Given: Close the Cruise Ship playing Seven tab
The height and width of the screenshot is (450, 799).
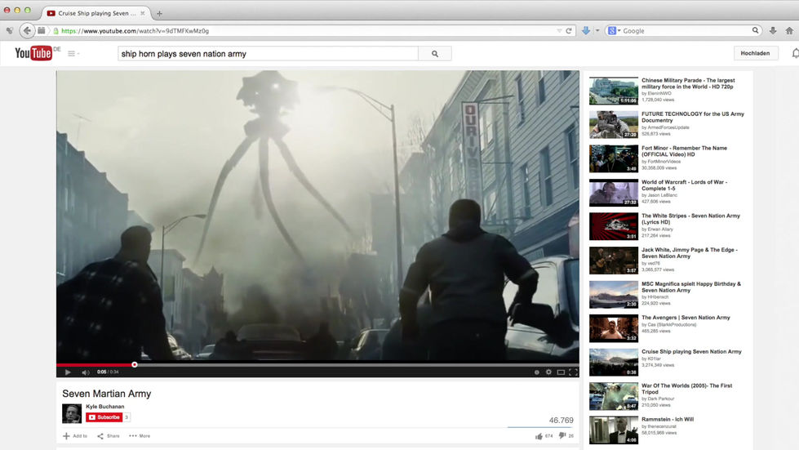Looking at the screenshot, I should coord(143,13).
